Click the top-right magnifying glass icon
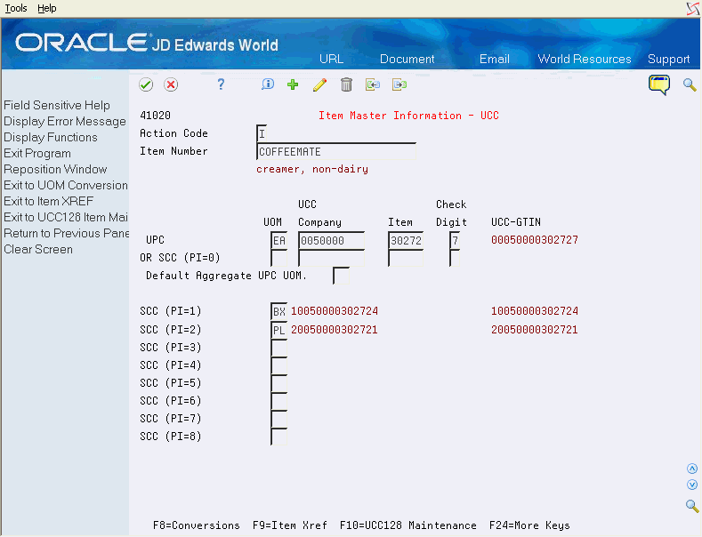This screenshot has width=702, height=537. pyautogui.click(x=690, y=84)
